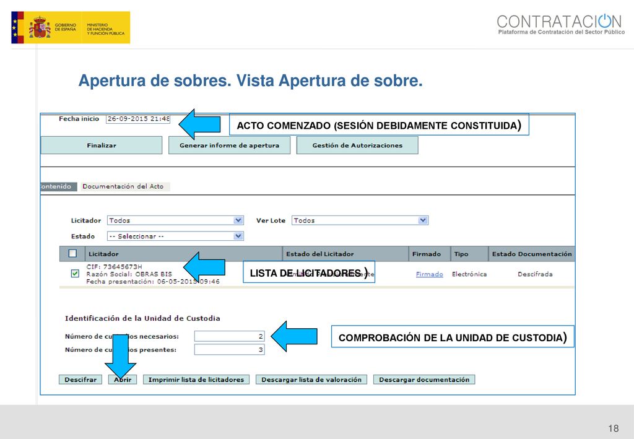Select the Contenido tab
This screenshot has height=439, width=634.
coord(58,186)
